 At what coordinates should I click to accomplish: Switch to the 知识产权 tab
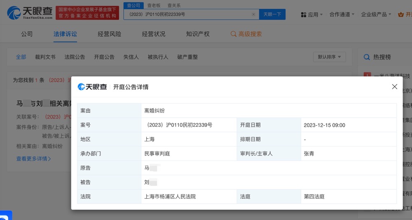(x=198, y=34)
